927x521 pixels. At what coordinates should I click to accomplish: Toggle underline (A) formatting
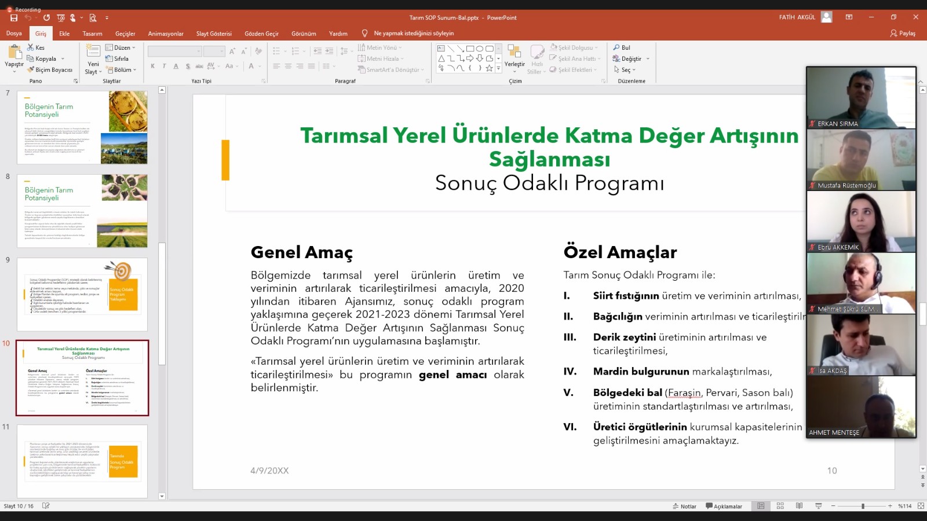click(176, 67)
